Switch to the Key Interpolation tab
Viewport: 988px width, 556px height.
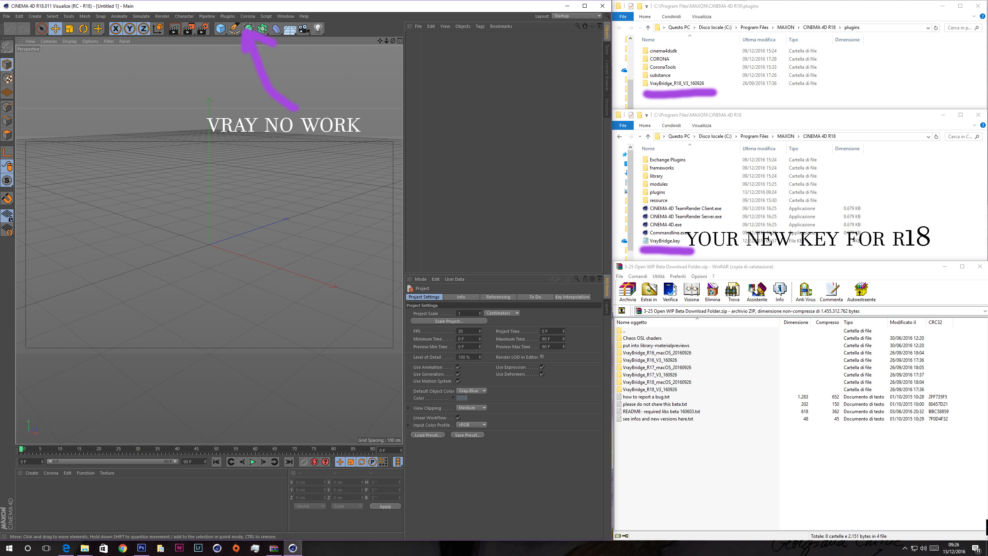pos(572,297)
